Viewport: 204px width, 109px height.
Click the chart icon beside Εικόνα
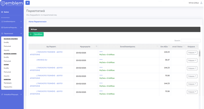pyautogui.click(x=2, y=12)
